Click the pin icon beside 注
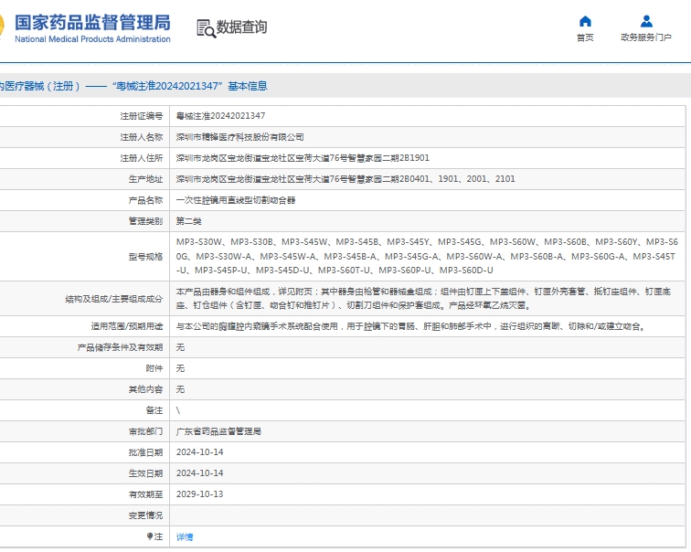The height and width of the screenshot is (552, 691). coord(149,536)
